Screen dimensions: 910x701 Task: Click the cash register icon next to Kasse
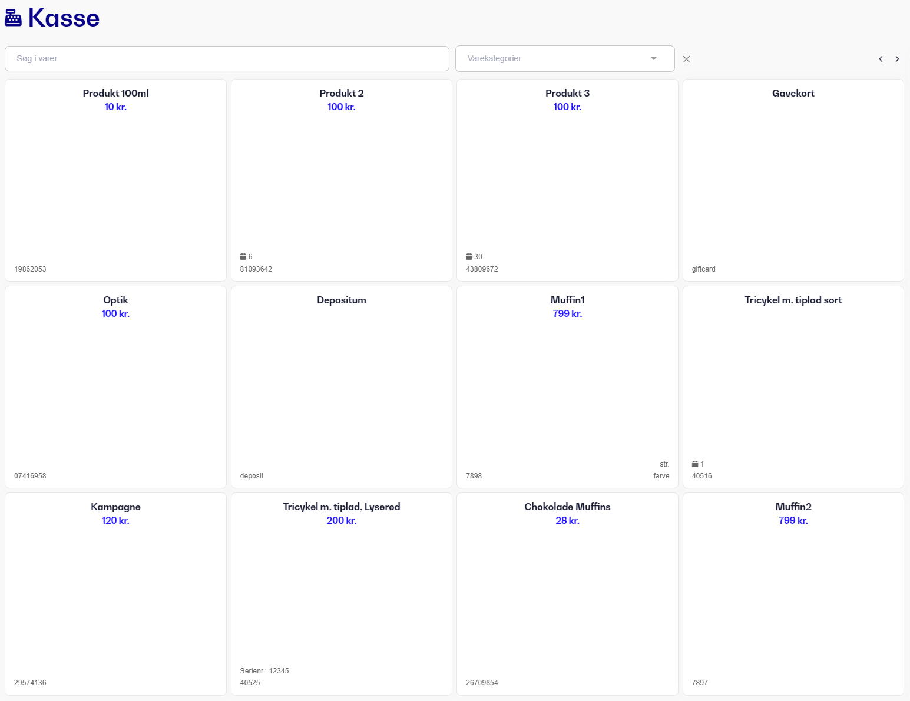tap(13, 18)
